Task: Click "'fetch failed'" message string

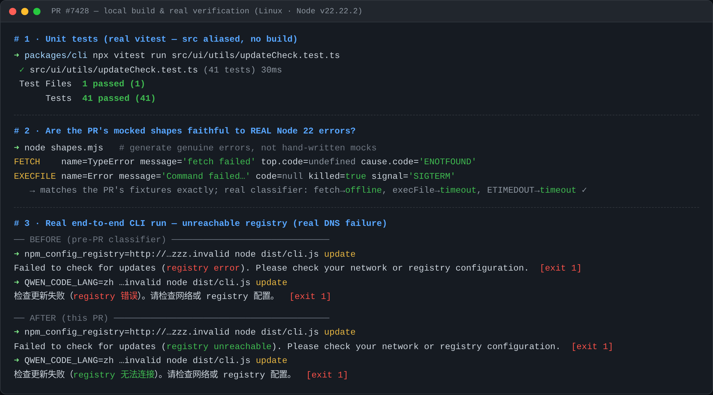Action: tap(219, 162)
